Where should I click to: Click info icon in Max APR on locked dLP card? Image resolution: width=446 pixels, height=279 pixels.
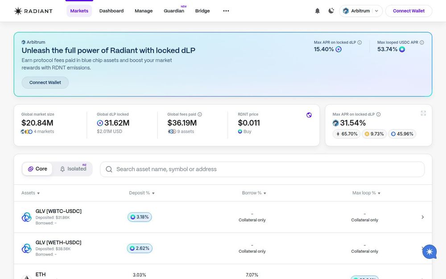point(378,114)
